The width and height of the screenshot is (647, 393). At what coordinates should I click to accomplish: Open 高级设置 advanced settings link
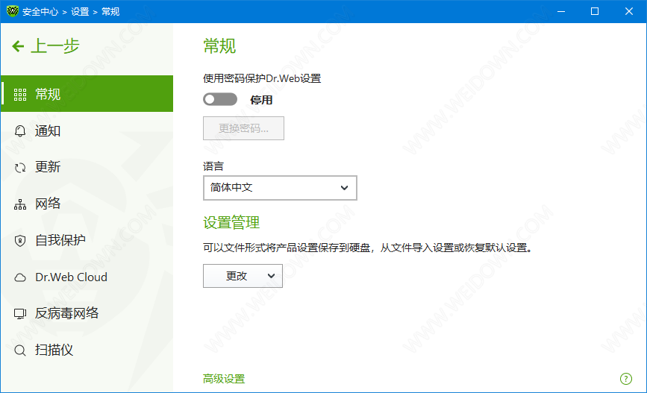pos(224,379)
